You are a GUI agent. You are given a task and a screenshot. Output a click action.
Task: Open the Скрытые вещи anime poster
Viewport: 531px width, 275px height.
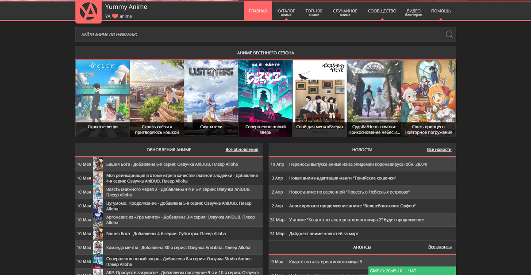click(x=103, y=99)
